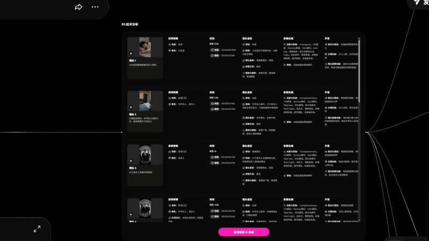Image resolution: width=429 pixels, height=241 pixels.
Task: Click the share arrow icon
Action: 78,7
